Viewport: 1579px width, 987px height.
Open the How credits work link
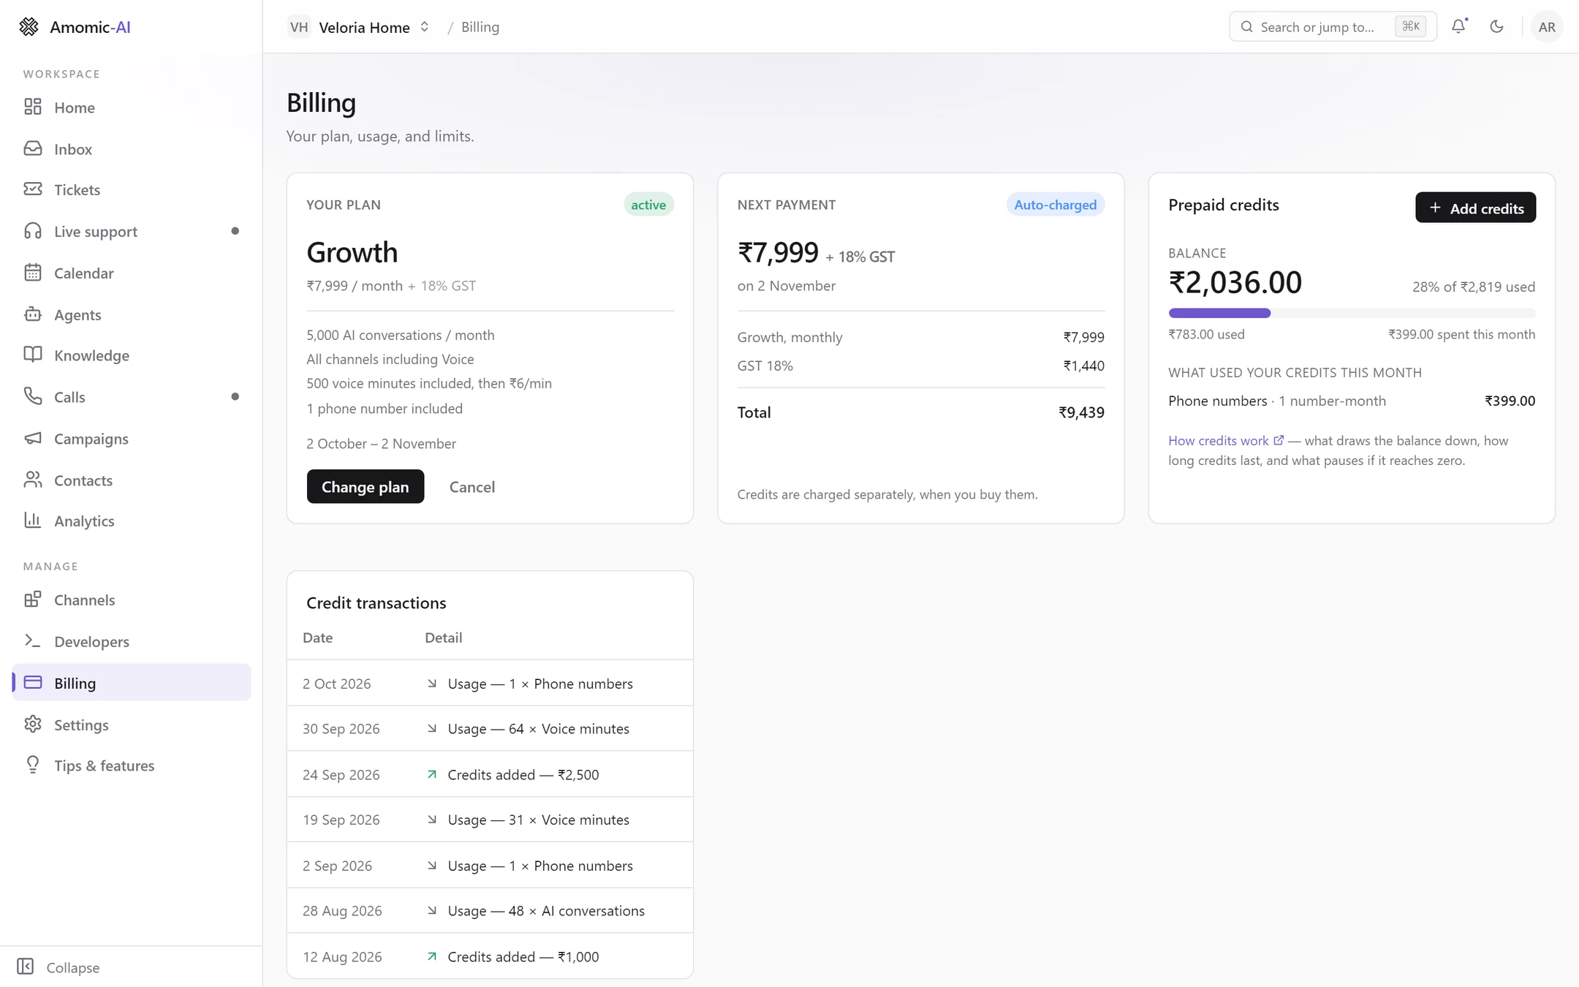pos(1225,441)
